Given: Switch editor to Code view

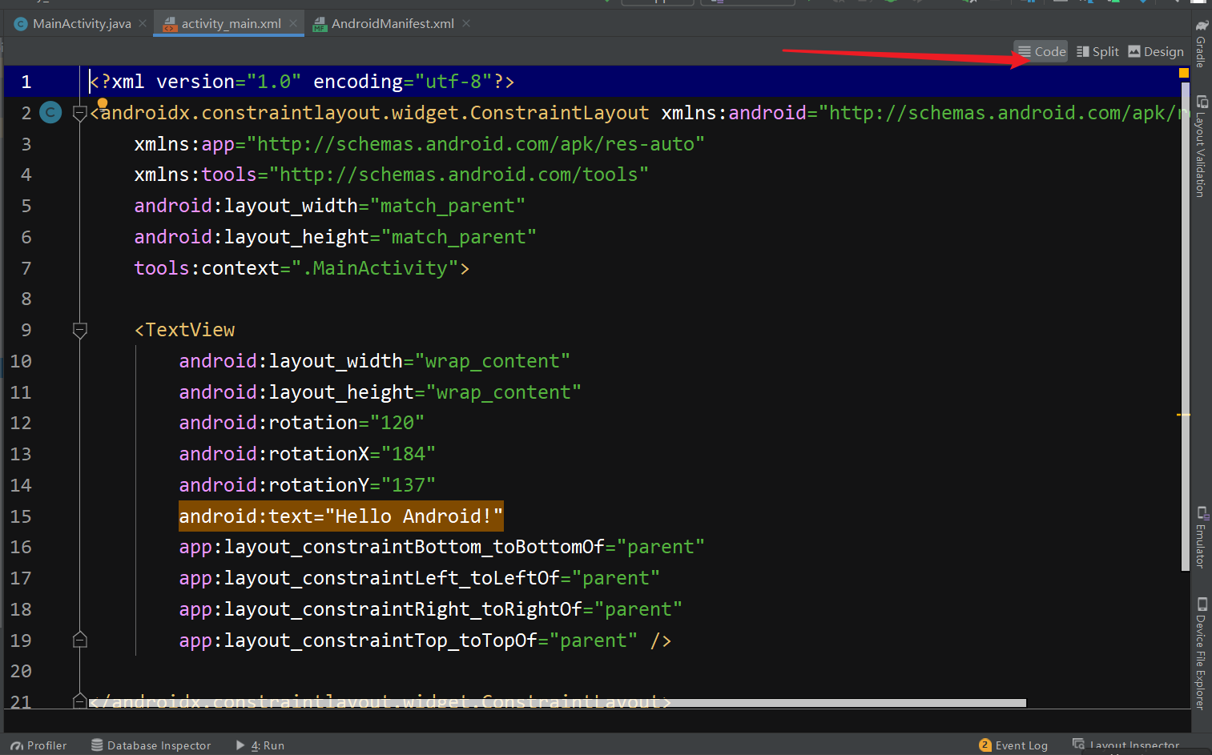Looking at the screenshot, I should coord(1041,51).
